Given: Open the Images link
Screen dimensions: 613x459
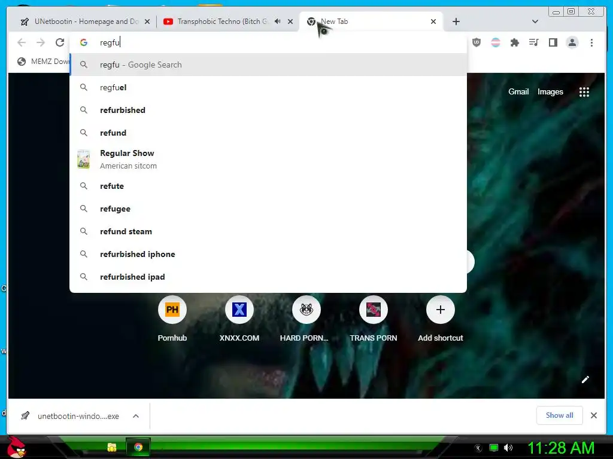Looking at the screenshot, I should pos(550,91).
